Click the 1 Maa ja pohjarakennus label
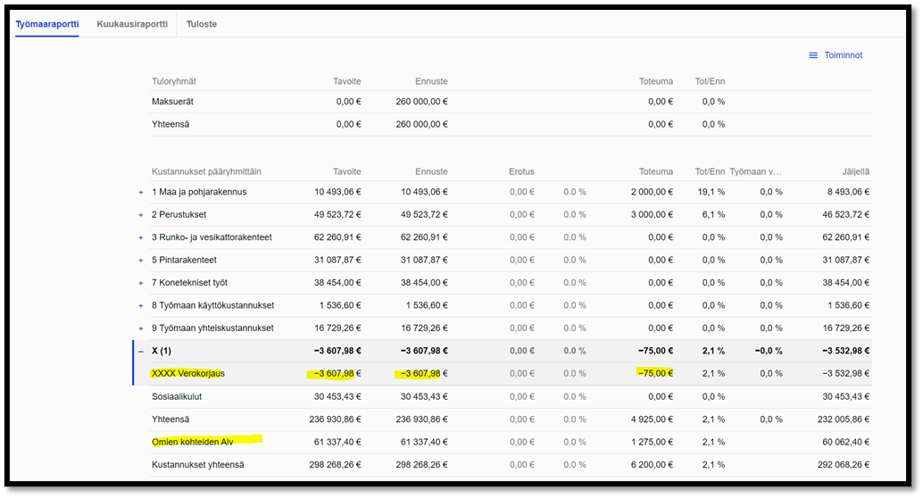 [x=199, y=192]
